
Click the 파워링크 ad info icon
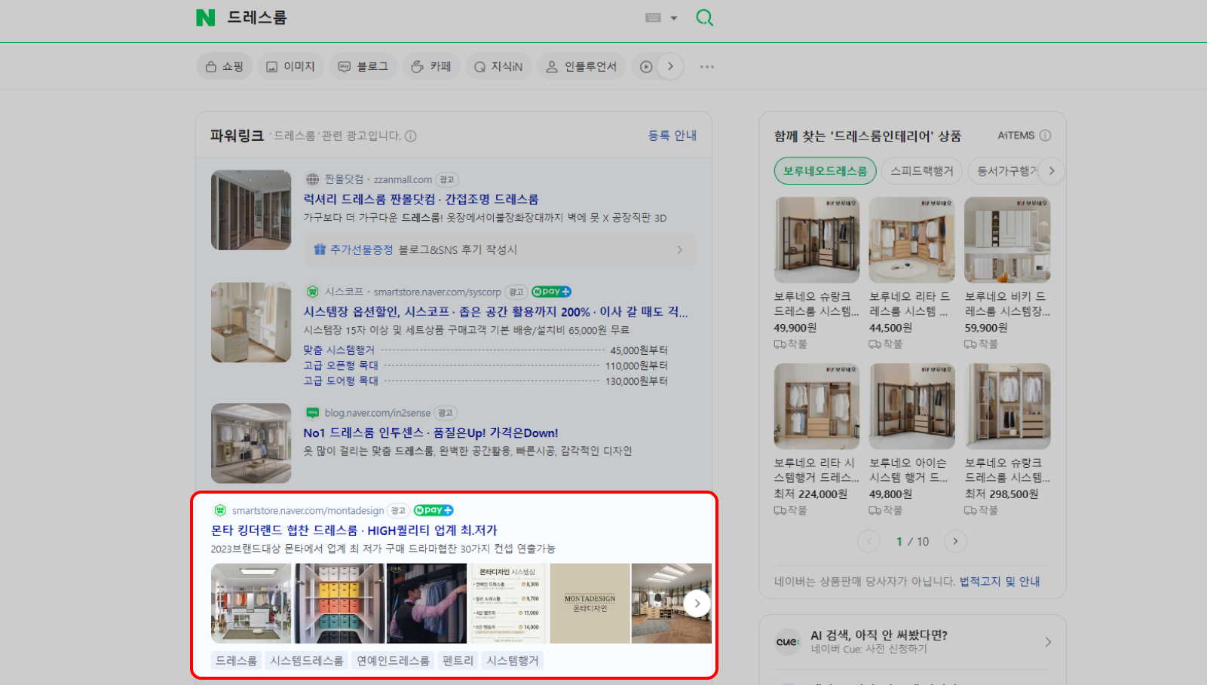(x=411, y=136)
